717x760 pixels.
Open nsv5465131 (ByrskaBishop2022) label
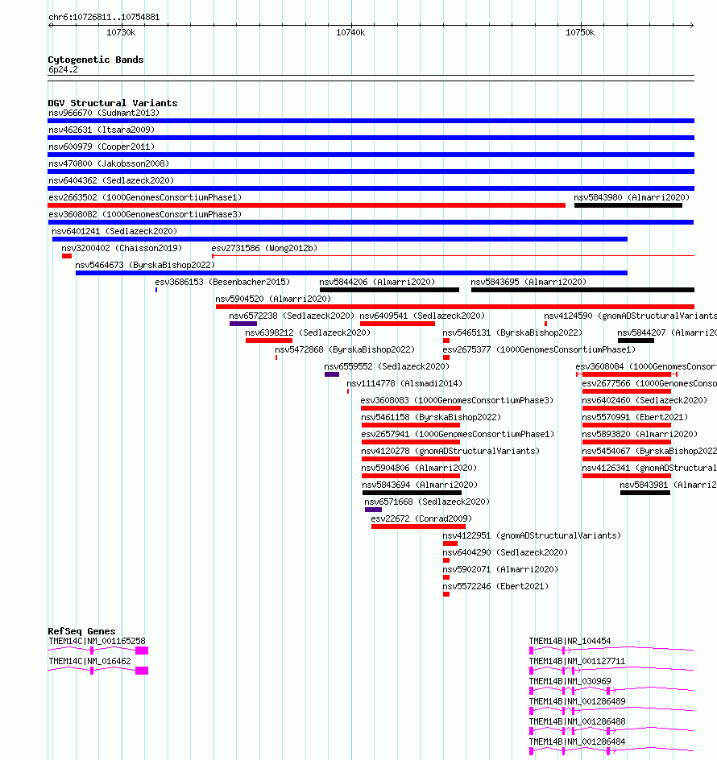[x=512, y=333]
